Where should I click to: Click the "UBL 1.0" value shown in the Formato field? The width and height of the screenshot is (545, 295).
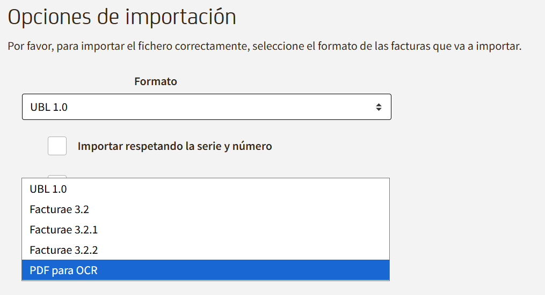49,107
